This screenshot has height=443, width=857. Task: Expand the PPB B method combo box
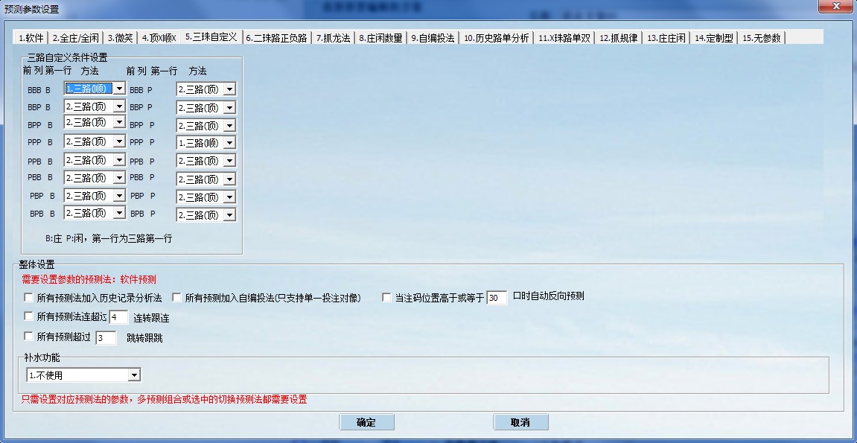click(119, 159)
